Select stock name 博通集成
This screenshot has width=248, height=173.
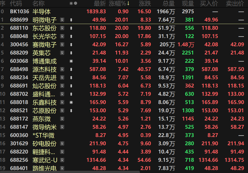[x=45, y=61]
